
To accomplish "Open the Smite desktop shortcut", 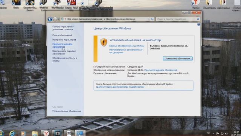I will pos(16,4).
